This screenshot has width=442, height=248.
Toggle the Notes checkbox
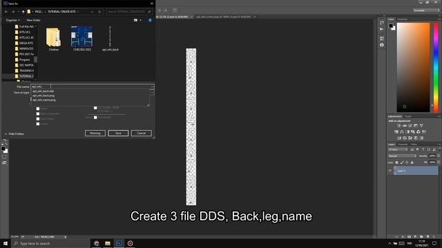tap(38, 109)
